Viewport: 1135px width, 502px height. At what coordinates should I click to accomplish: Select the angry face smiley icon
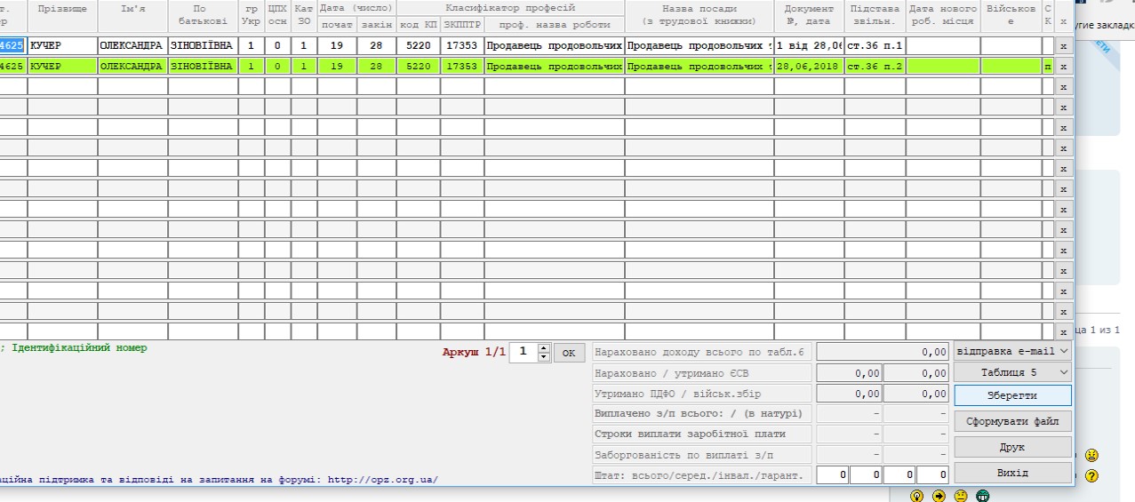point(1092,455)
